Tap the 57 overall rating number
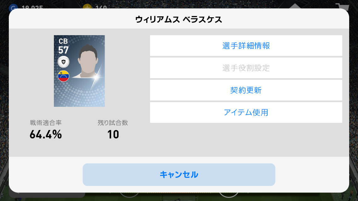Viewport: 358px width, 201px height. (63, 50)
